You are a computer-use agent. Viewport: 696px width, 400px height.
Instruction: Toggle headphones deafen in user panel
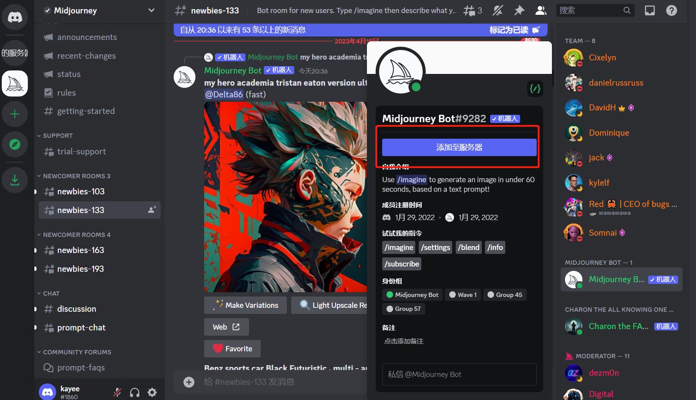click(135, 393)
